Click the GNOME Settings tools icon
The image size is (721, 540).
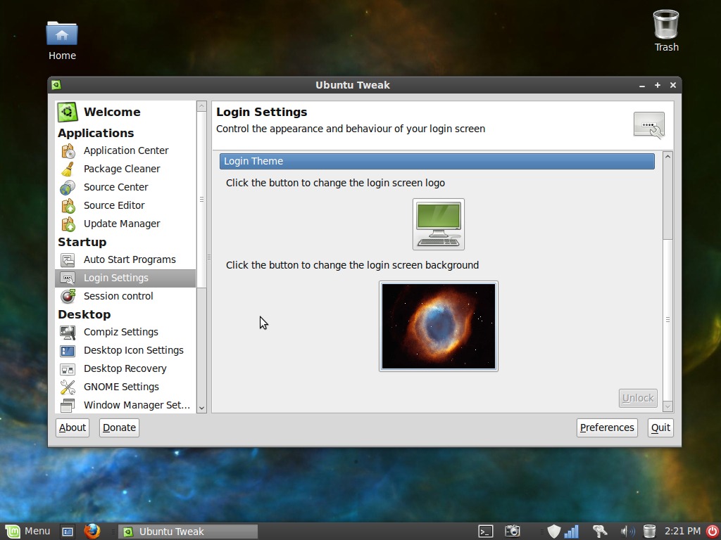[68, 387]
